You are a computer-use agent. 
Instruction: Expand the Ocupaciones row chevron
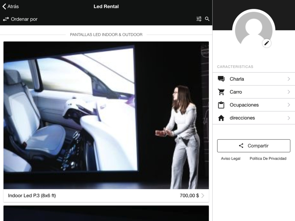click(289, 105)
